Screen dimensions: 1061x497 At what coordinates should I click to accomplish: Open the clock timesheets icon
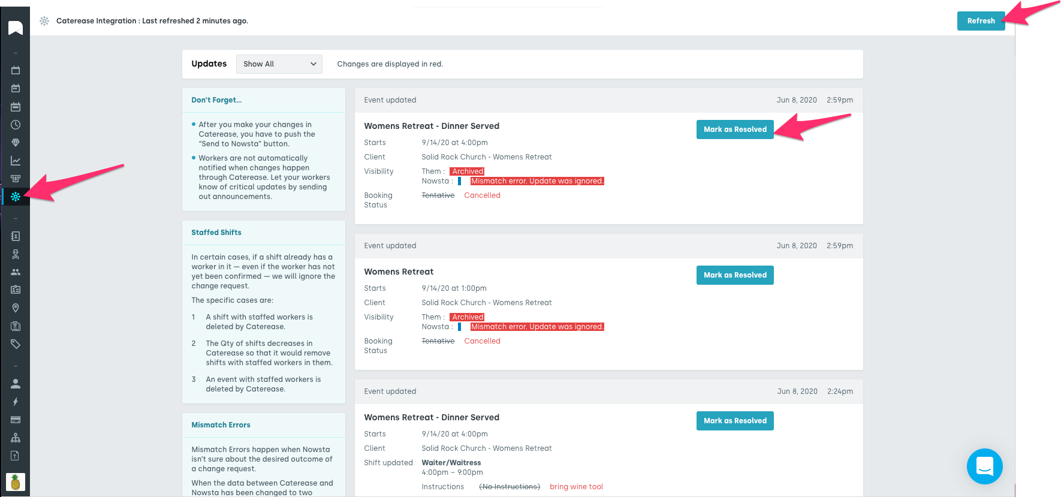pos(16,125)
